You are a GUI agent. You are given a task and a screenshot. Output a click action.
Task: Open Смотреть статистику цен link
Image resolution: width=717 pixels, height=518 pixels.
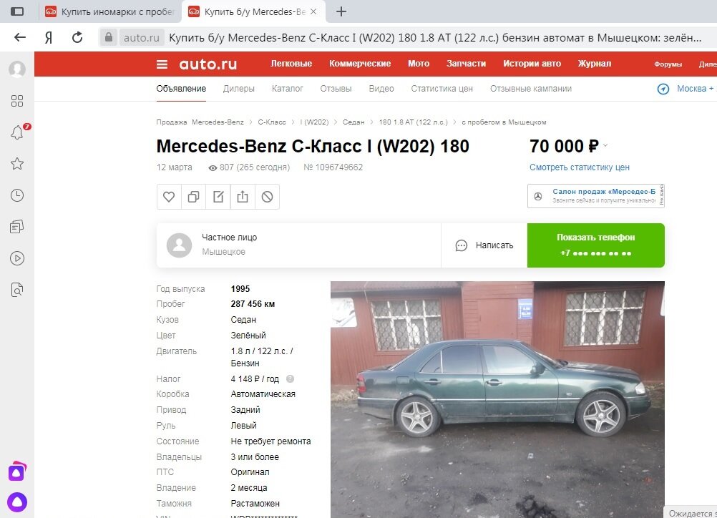(x=580, y=167)
